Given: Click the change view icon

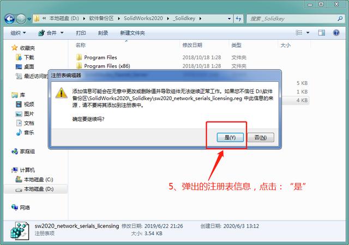Looking at the screenshot, I should pyautogui.click(x=299, y=33).
